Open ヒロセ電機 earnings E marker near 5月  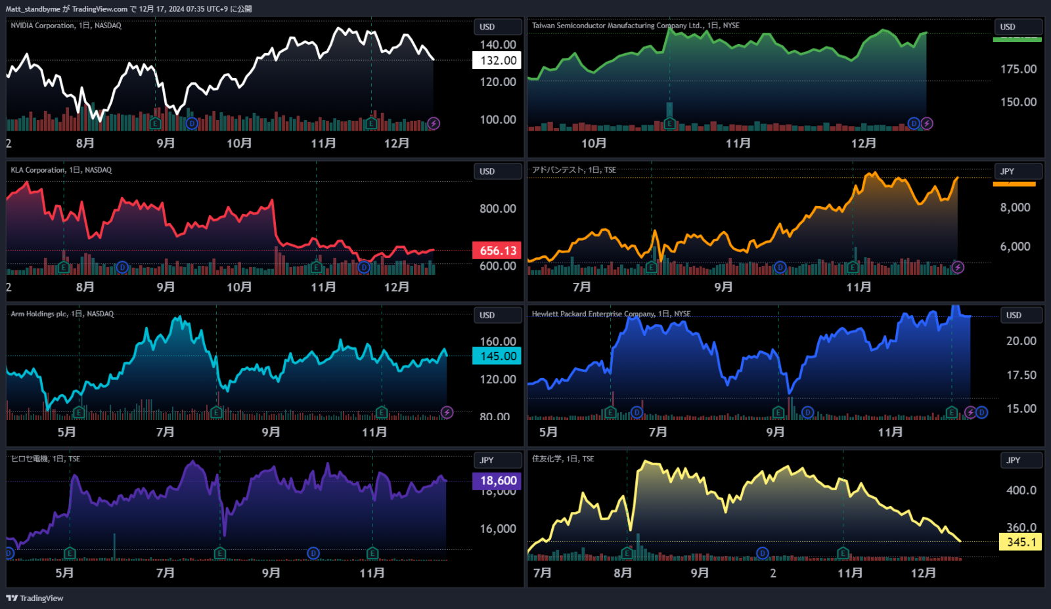click(x=70, y=553)
